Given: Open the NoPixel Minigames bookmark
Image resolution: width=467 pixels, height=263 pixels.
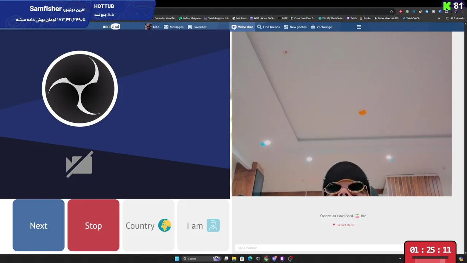Looking at the screenshot, I should tap(190, 18).
